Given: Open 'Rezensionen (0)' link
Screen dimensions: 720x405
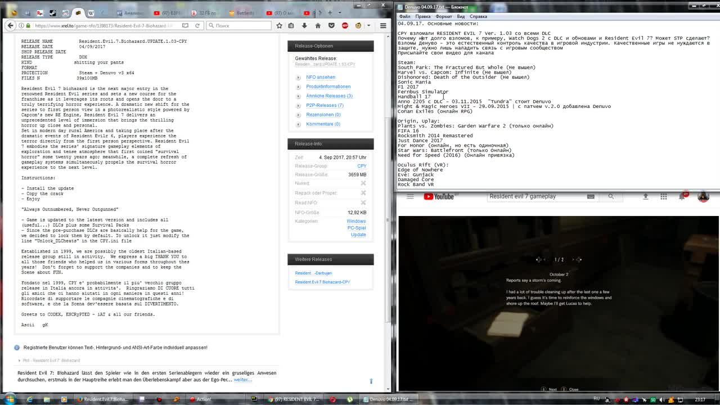Looking at the screenshot, I should click(x=323, y=115).
